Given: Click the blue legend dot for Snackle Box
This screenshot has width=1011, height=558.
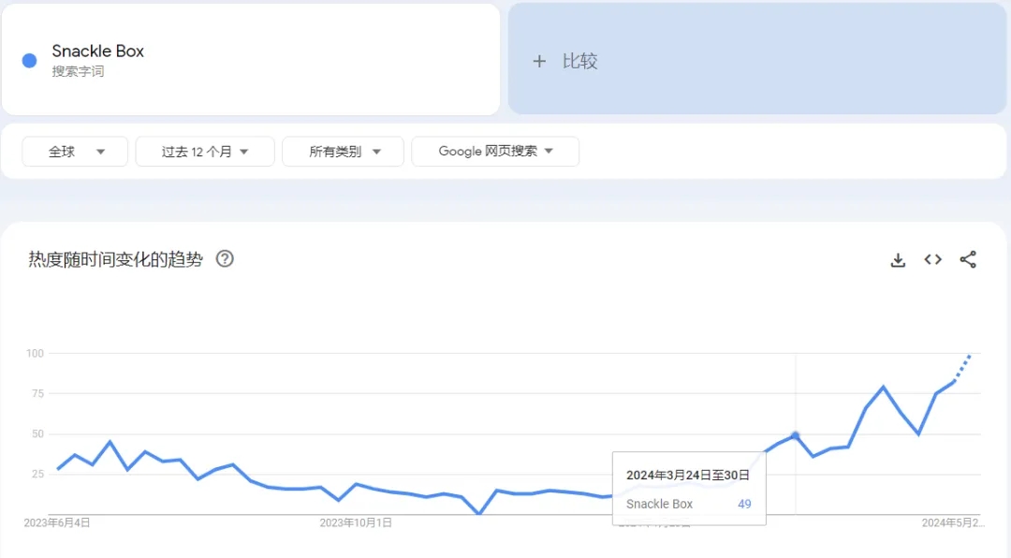Looking at the screenshot, I should [x=29, y=59].
